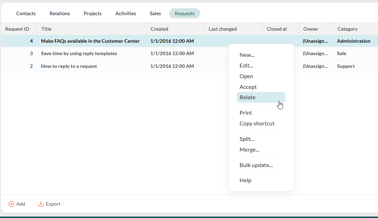The height and width of the screenshot is (218, 378).
Task: Choose "Edit..." from the context menu
Action: point(246,65)
